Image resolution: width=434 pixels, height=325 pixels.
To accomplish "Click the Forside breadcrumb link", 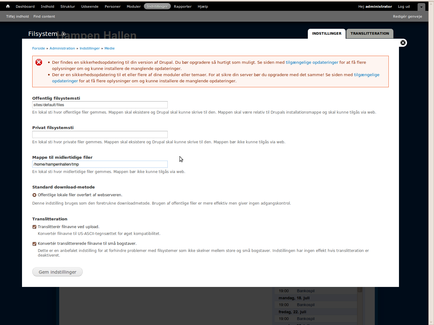I will 38,48.
